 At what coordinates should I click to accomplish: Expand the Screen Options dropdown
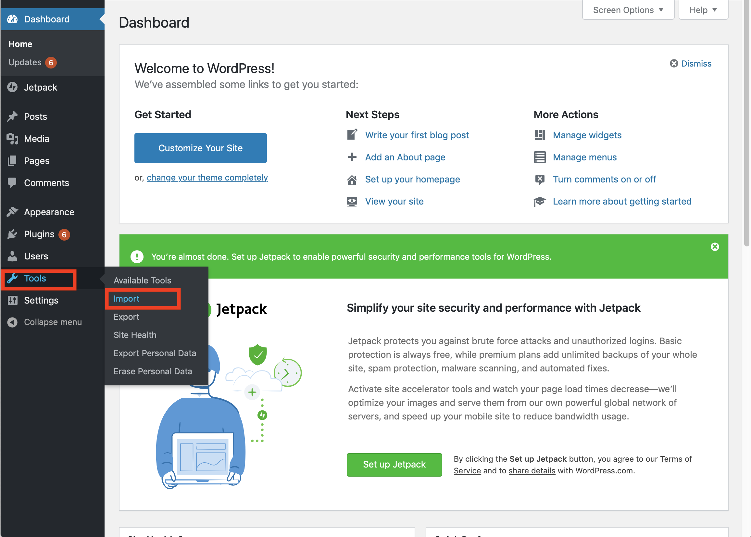pyautogui.click(x=628, y=10)
